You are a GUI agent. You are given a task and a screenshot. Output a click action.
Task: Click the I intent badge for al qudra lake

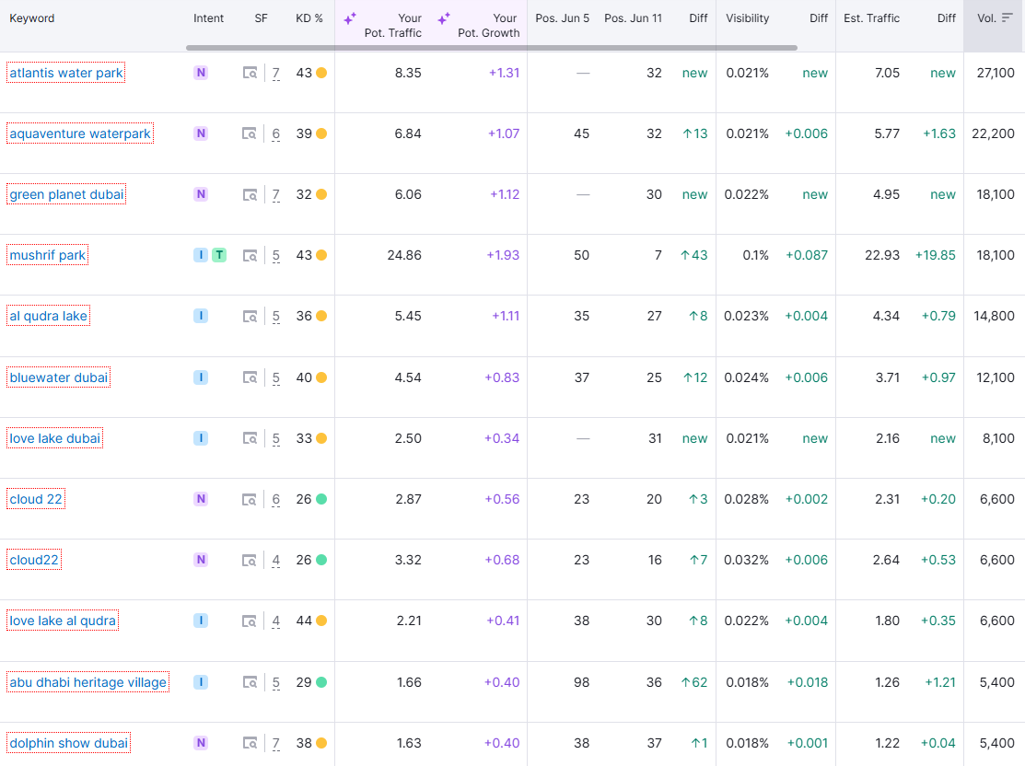[x=201, y=316]
